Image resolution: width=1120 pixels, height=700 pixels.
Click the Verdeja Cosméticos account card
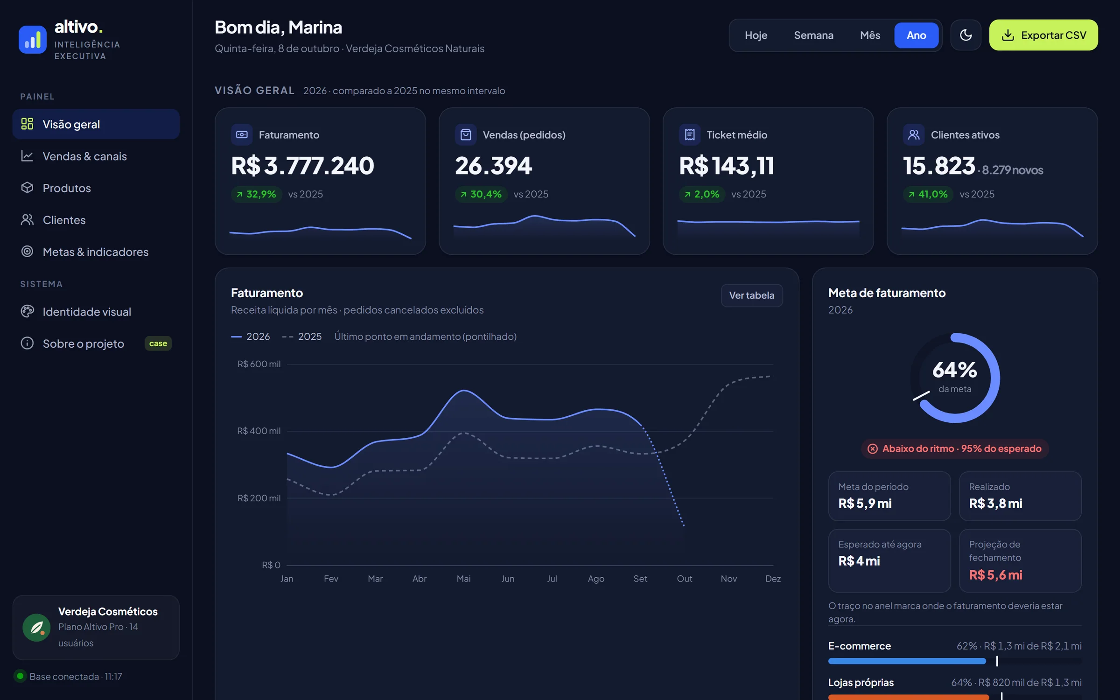click(x=96, y=627)
